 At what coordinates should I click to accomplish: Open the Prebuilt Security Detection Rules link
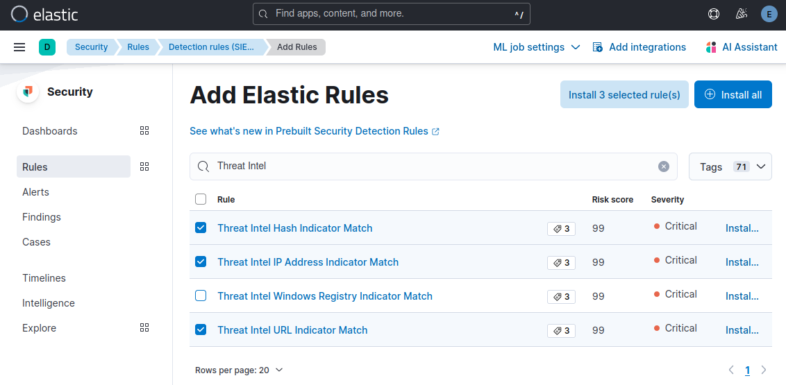pyautogui.click(x=315, y=131)
